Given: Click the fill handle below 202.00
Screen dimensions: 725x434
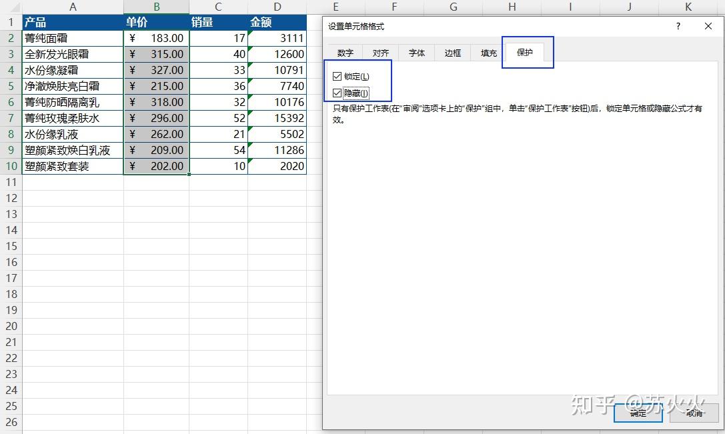Looking at the screenshot, I should point(189,174).
